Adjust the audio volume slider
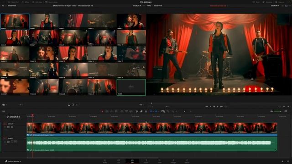 coord(277,111)
